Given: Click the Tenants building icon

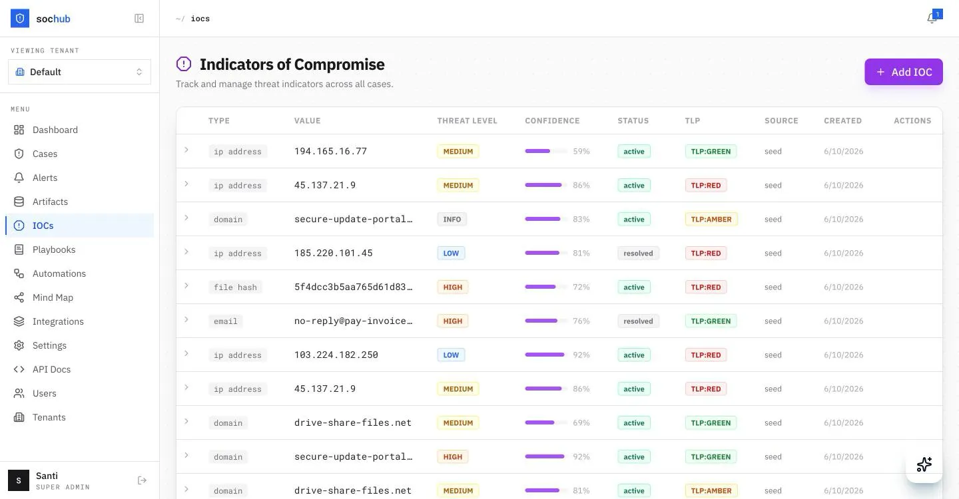Looking at the screenshot, I should [x=19, y=417].
